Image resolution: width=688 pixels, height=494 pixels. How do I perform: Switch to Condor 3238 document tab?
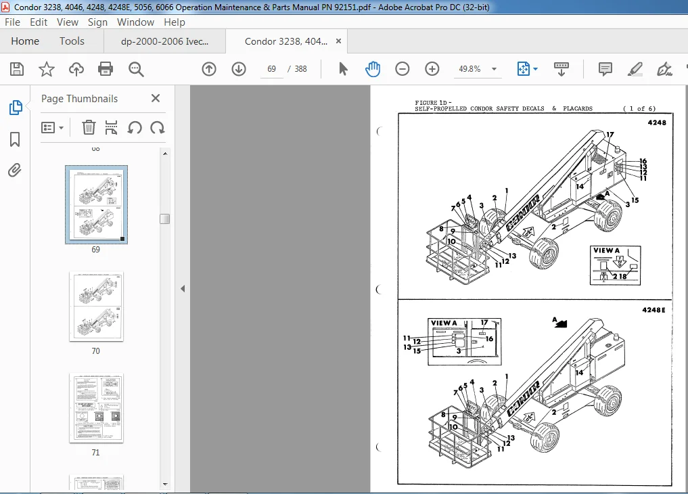[286, 41]
